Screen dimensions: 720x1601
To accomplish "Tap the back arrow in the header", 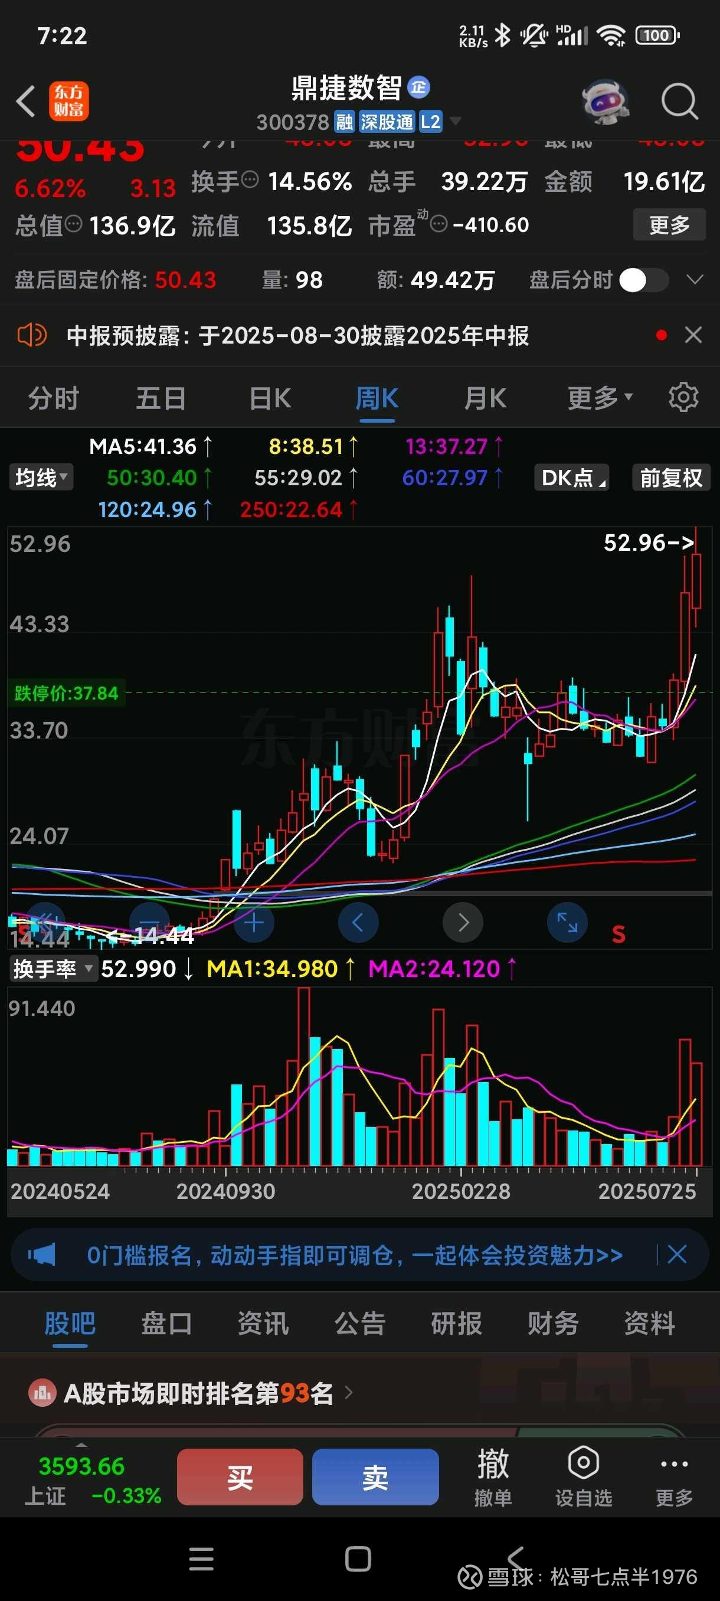I will [x=25, y=102].
